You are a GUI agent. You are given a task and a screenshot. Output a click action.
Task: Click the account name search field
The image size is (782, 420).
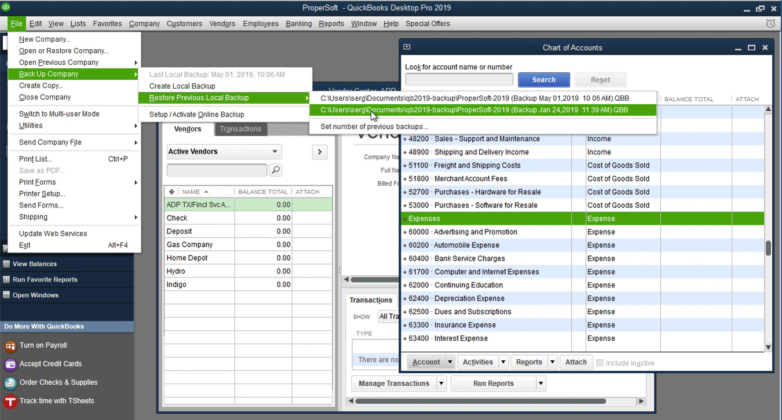459,80
